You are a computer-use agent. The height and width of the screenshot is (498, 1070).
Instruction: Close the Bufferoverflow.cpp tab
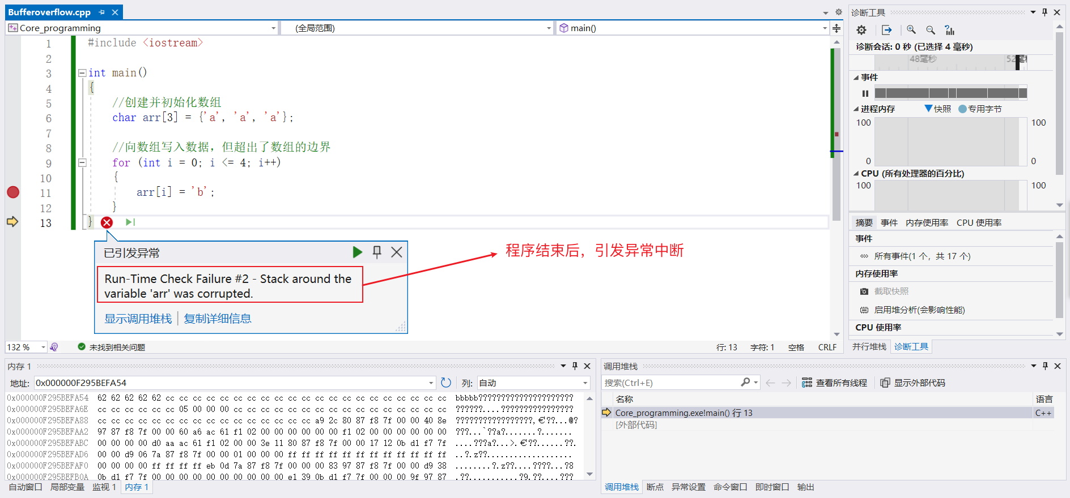[x=115, y=12]
